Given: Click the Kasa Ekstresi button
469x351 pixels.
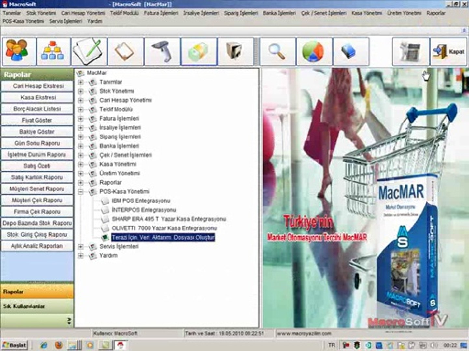Looking at the screenshot, I should (37, 97).
